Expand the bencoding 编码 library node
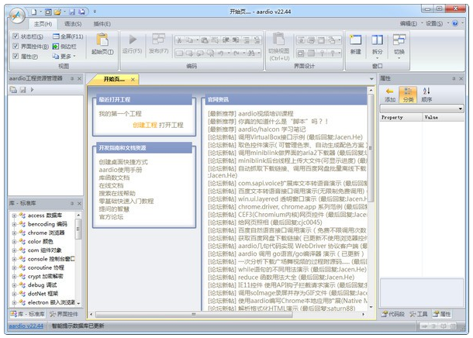 [x=14, y=224]
